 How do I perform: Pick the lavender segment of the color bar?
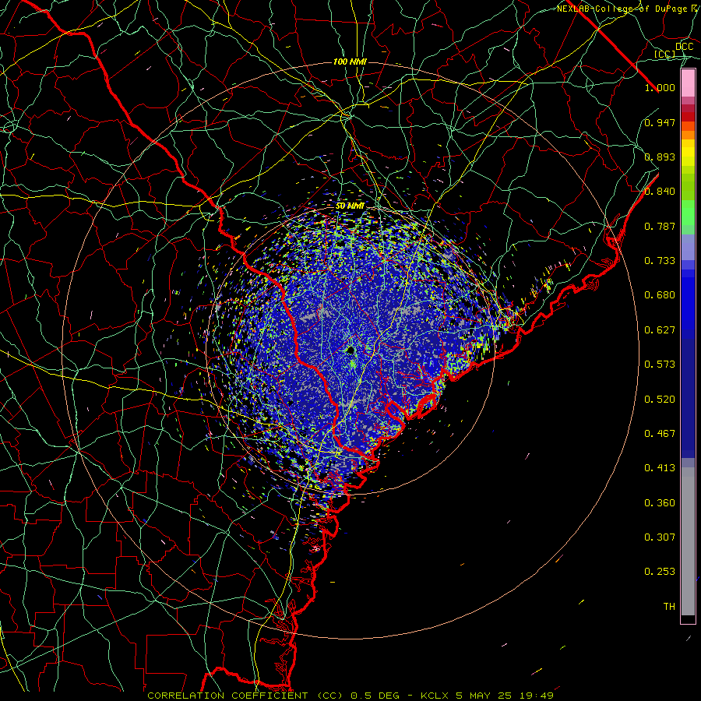[688, 248]
